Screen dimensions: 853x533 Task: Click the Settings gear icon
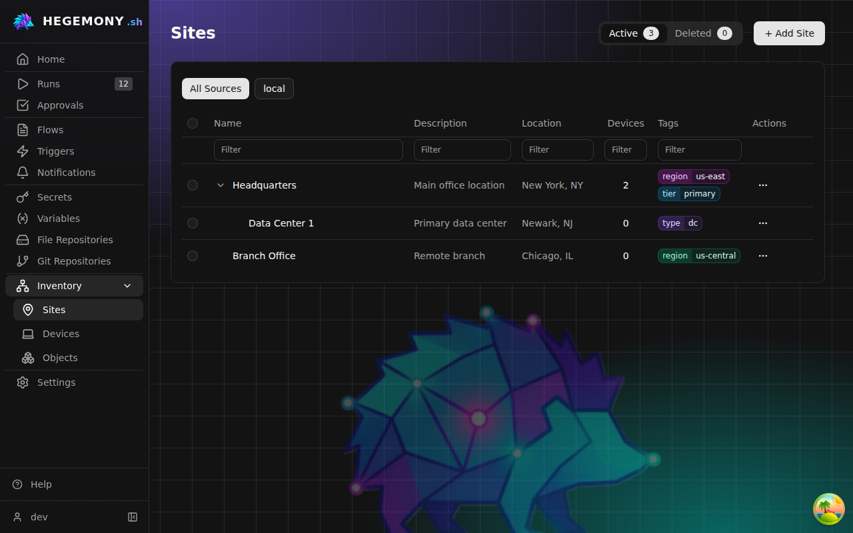tap(23, 382)
